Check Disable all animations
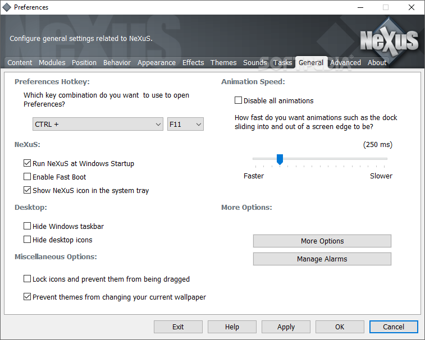 238,100
